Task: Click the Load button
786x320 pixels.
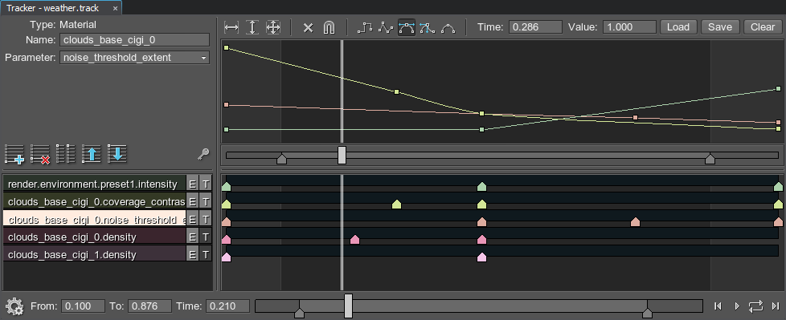Action: pyautogui.click(x=678, y=27)
